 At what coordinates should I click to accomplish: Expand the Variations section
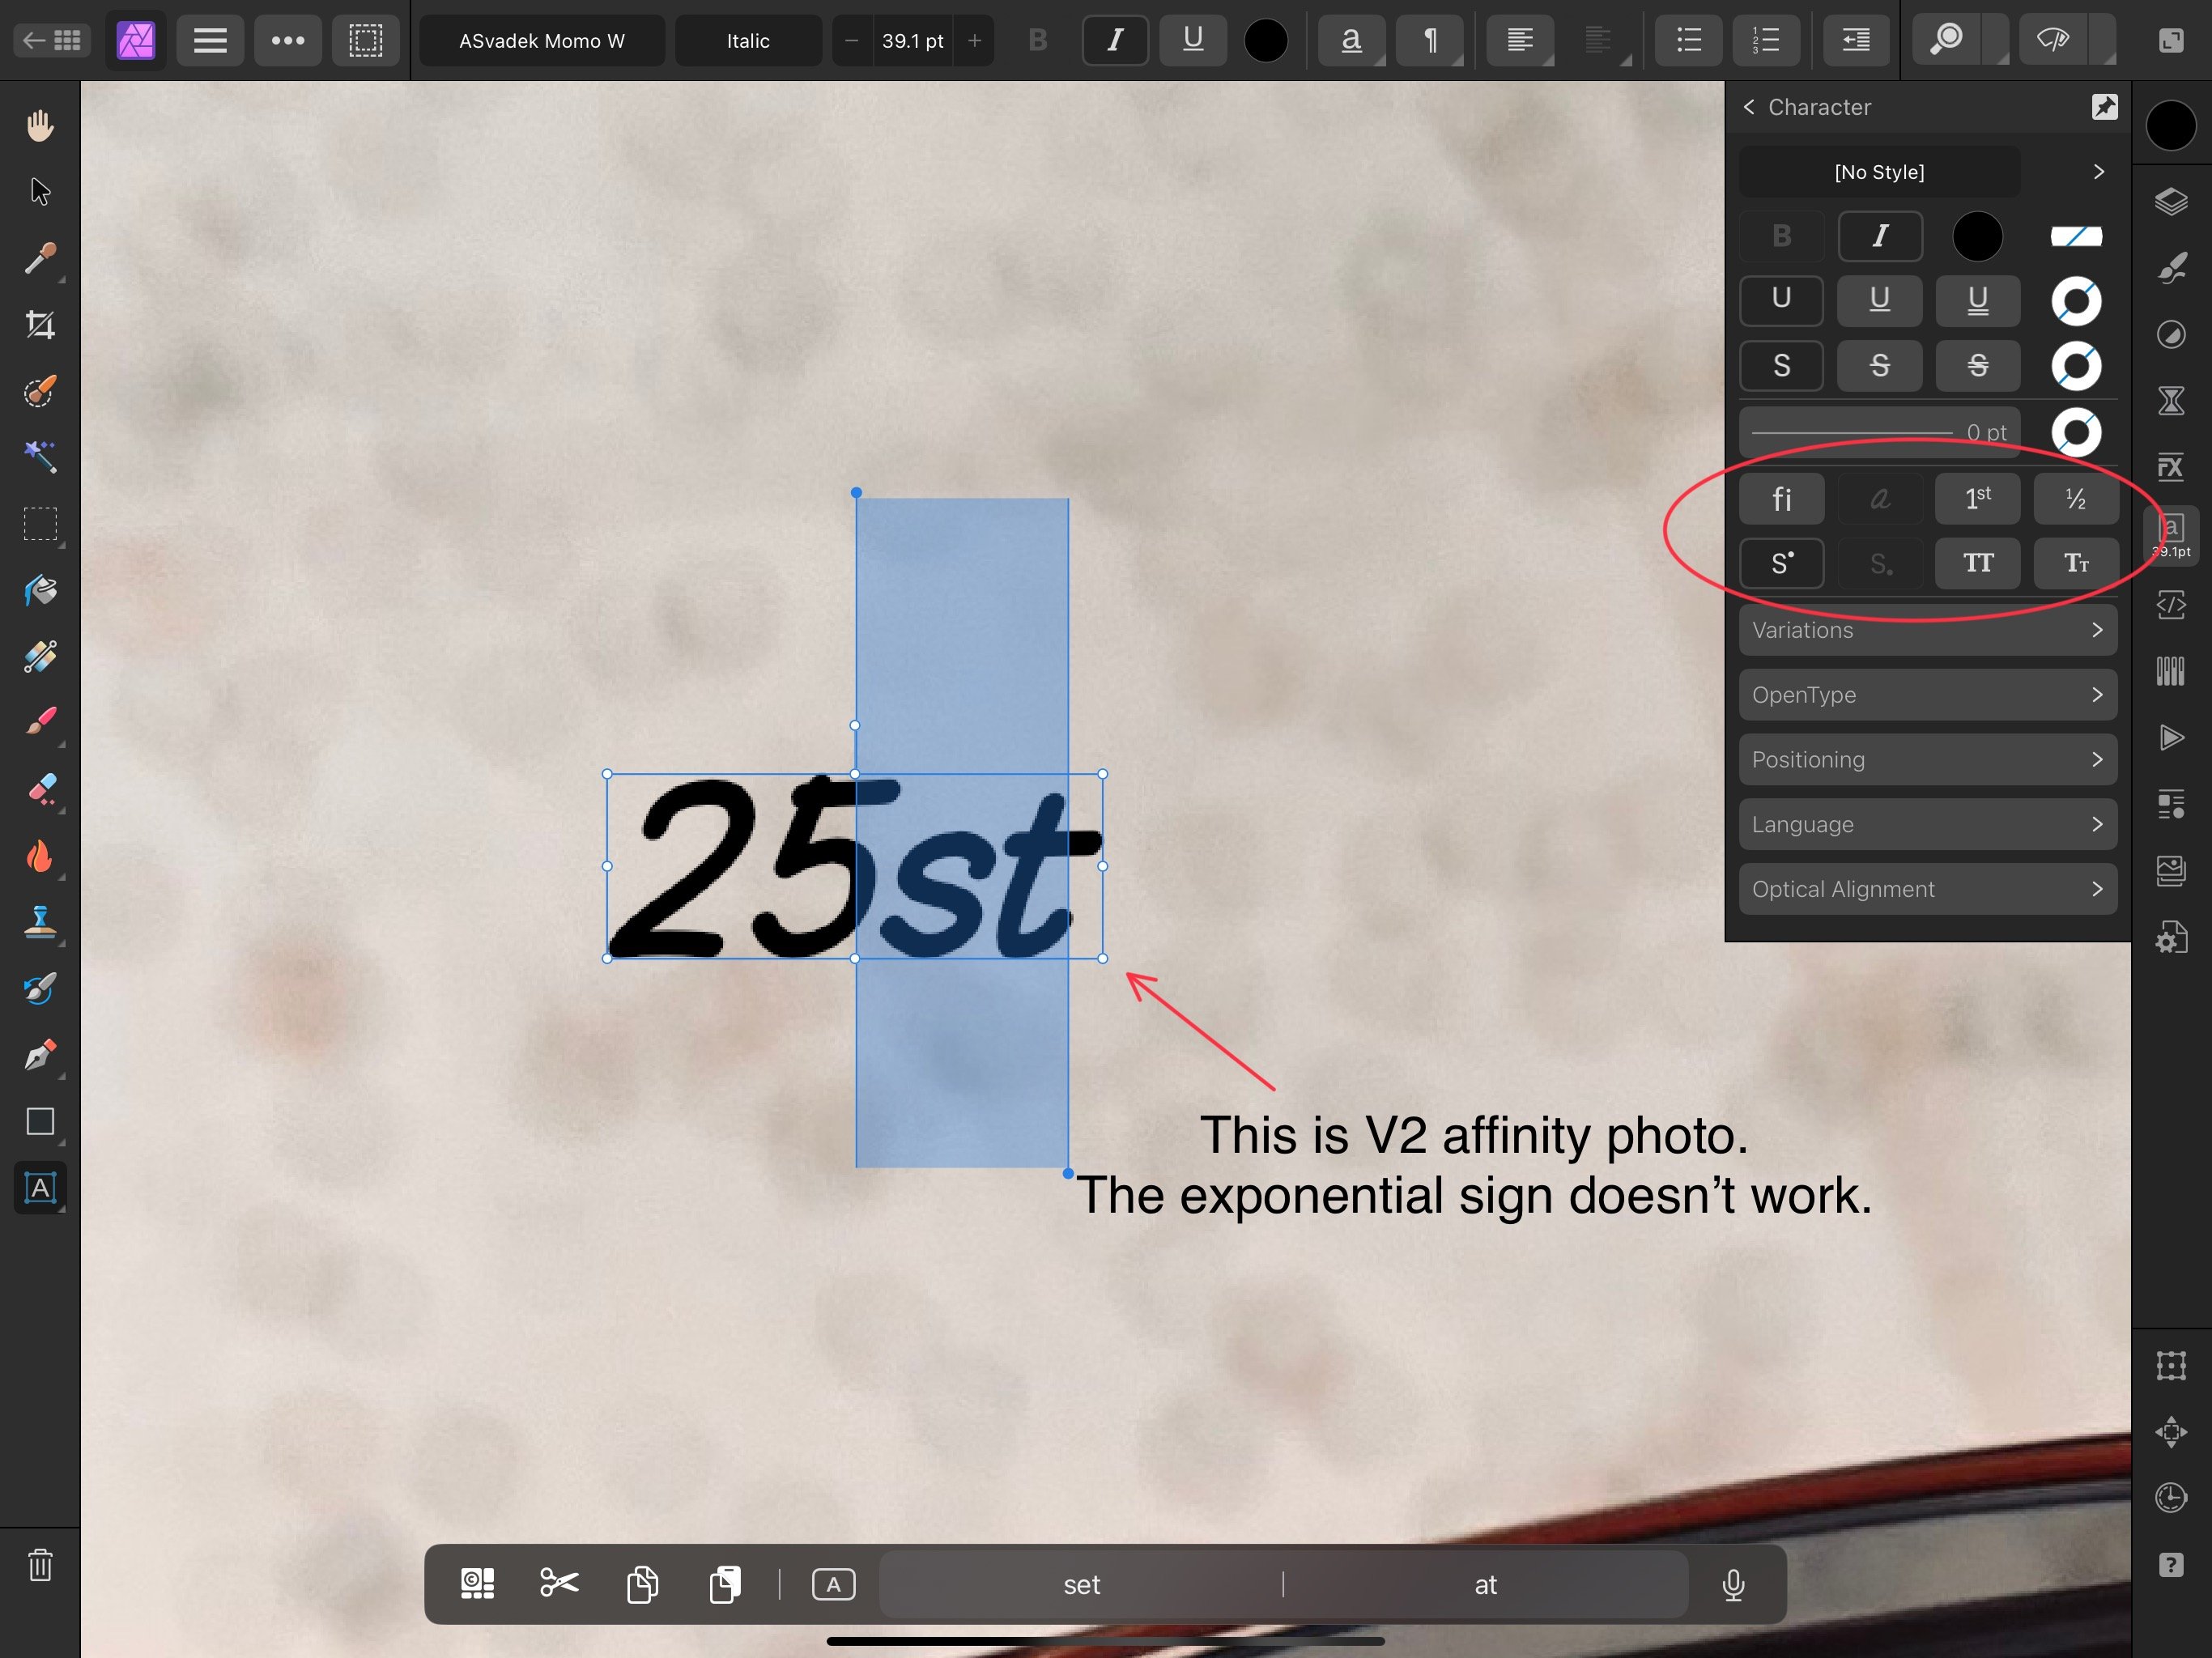(1927, 630)
